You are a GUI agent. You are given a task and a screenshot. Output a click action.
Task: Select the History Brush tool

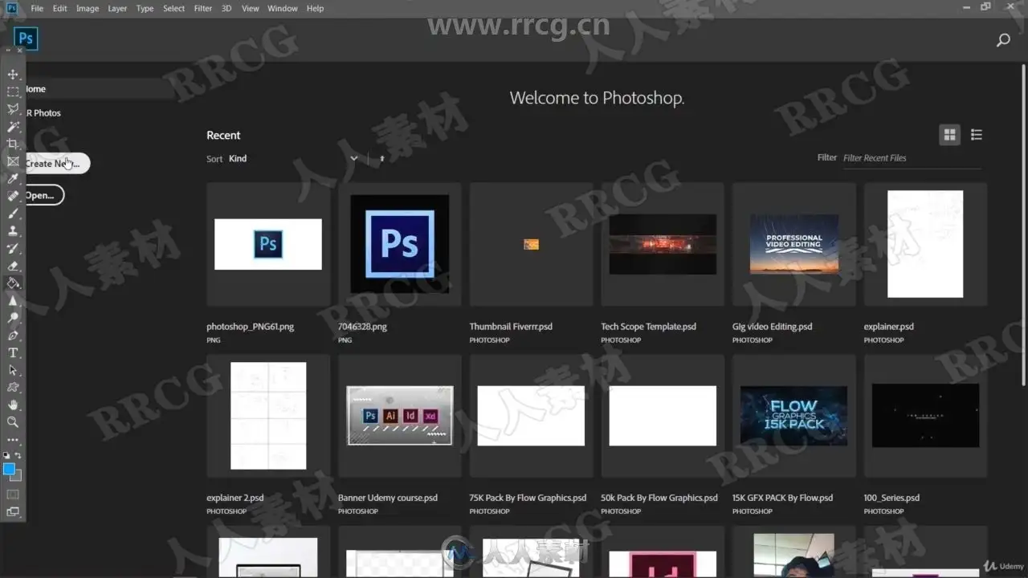point(13,249)
